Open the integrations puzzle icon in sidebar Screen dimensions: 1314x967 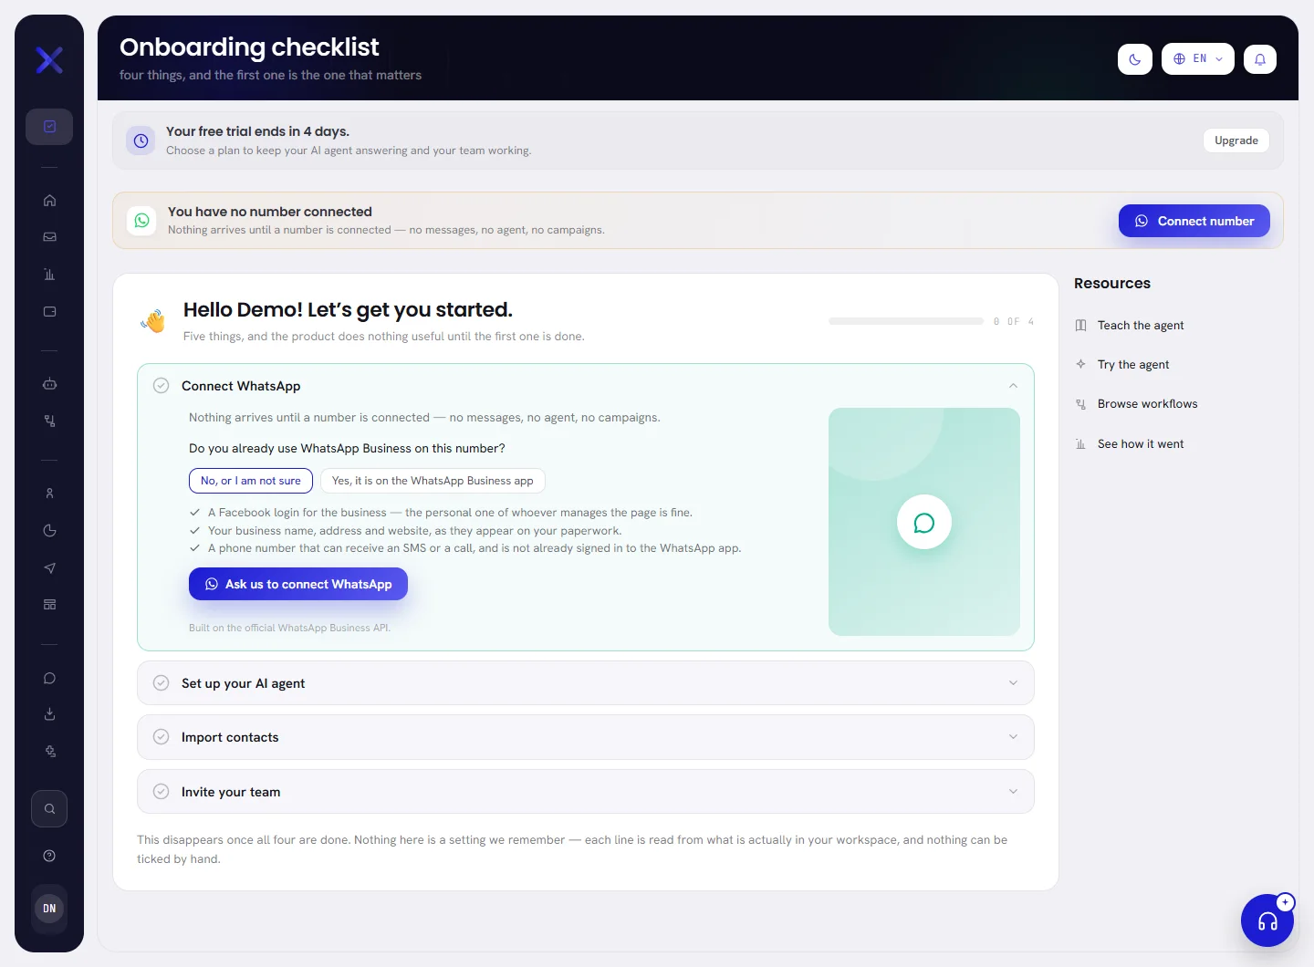click(49, 752)
